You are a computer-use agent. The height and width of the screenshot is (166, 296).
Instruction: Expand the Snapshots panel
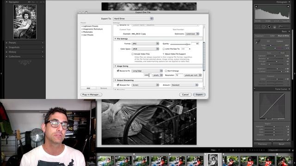[6, 47]
